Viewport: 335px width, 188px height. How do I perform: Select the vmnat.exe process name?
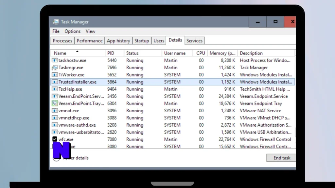tap(69, 111)
